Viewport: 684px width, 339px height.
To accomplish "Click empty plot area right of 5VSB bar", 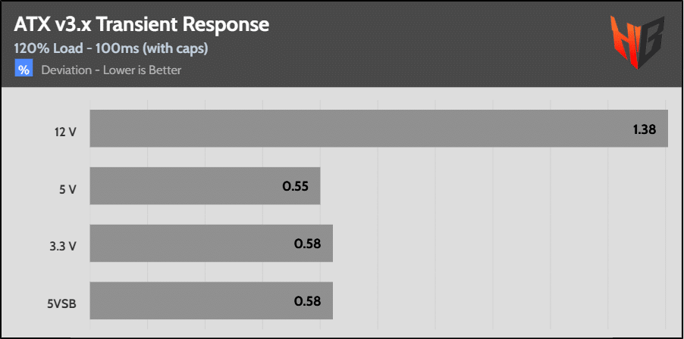I will (500, 301).
